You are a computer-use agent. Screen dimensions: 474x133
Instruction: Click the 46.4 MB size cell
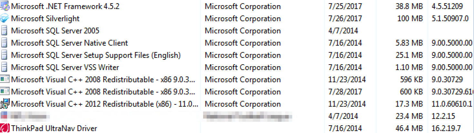409,129
